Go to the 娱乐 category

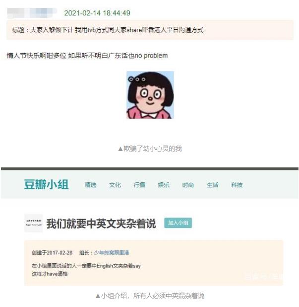pyautogui.click(x=164, y=185)
